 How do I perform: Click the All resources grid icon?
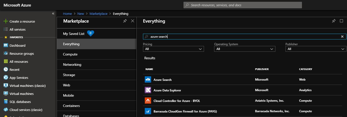(x=6, y=62)
